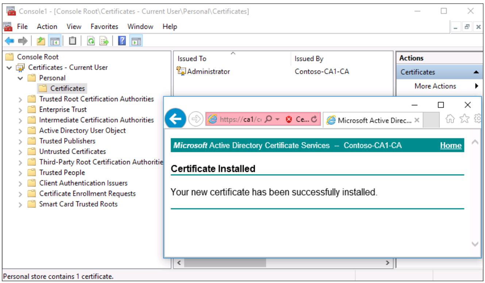This screenshot has height=283, width=485.
Task: Click the Home link in Certificate Services
Action: click(x=451, y=146)
